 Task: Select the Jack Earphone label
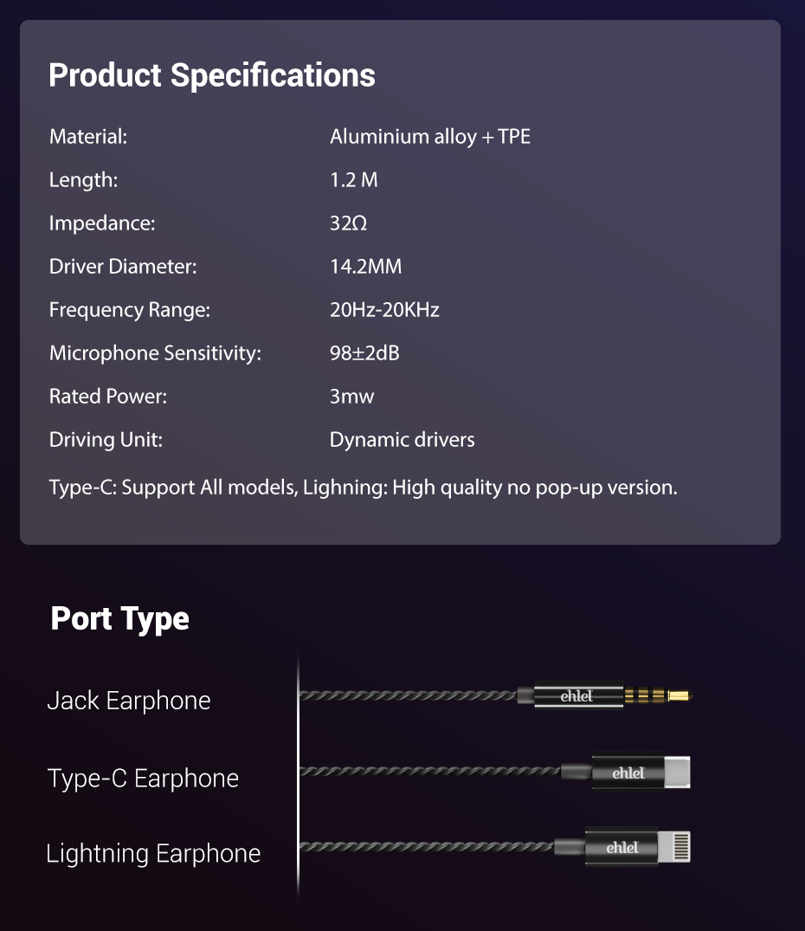coord(129,700)
